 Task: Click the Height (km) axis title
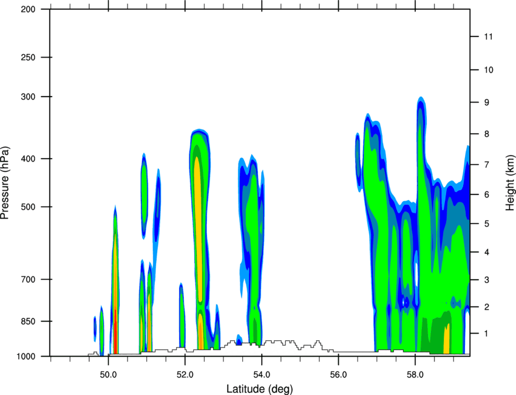tap(510, 183)
